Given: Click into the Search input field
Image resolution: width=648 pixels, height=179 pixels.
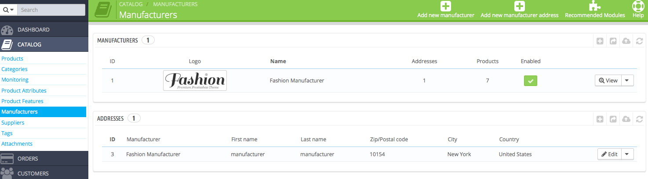Looking at the screenshot, I should click(51, 10).
